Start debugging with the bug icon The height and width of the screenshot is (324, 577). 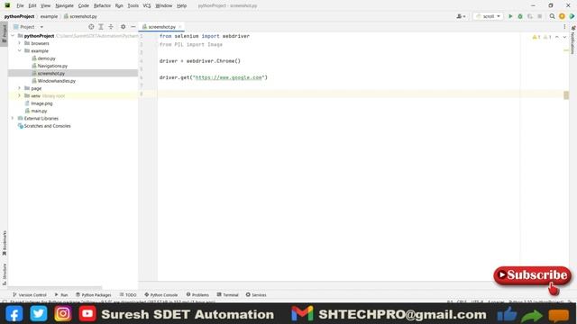(520, 16)
